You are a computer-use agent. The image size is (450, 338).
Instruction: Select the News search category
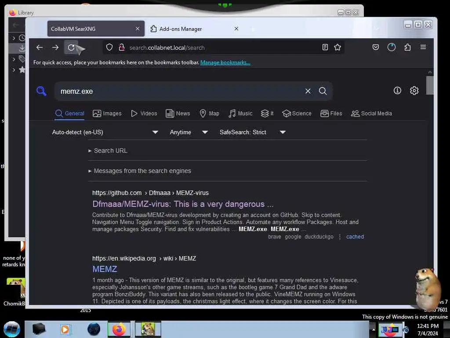pos(178,114)
